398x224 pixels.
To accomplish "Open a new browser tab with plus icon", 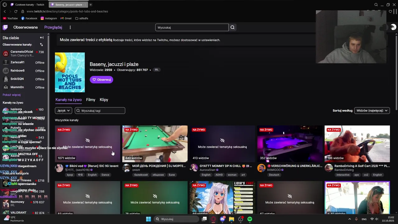I will [90, 5].
